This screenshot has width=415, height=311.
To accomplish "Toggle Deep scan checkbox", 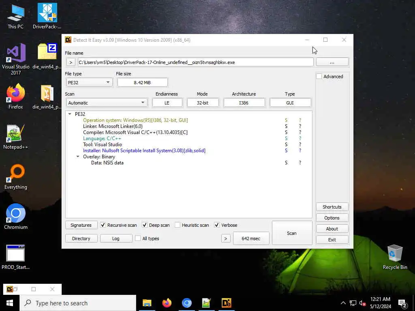I will [145, 225].
